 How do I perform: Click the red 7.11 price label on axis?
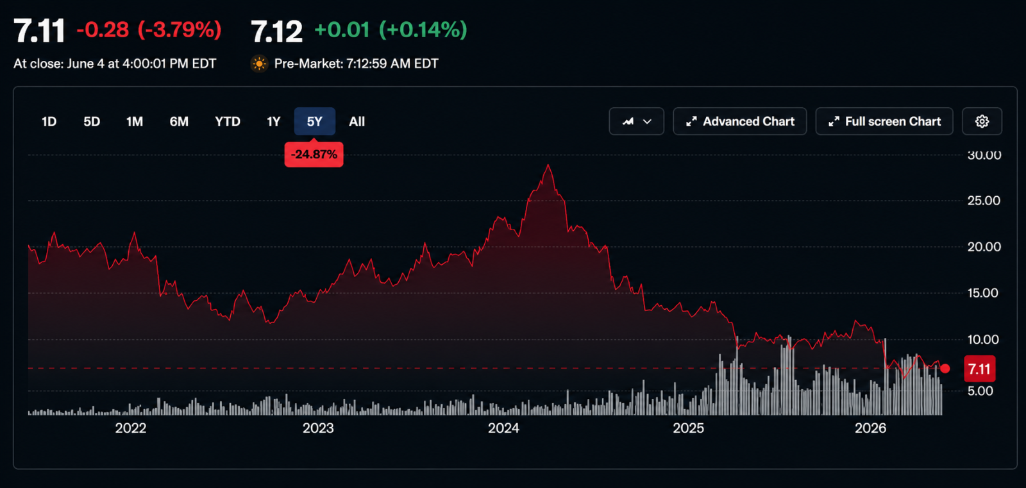pyautogui.click(x=979, y=369)
